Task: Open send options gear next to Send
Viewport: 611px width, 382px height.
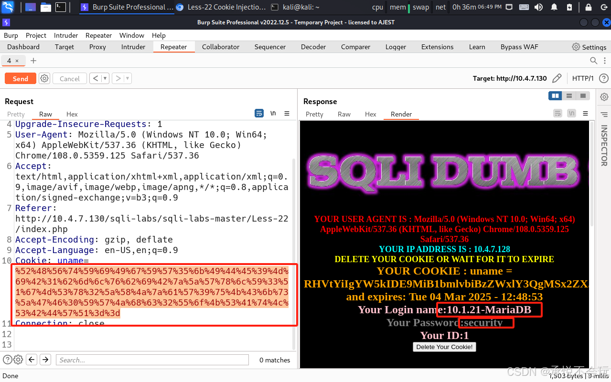Action: 44,78
